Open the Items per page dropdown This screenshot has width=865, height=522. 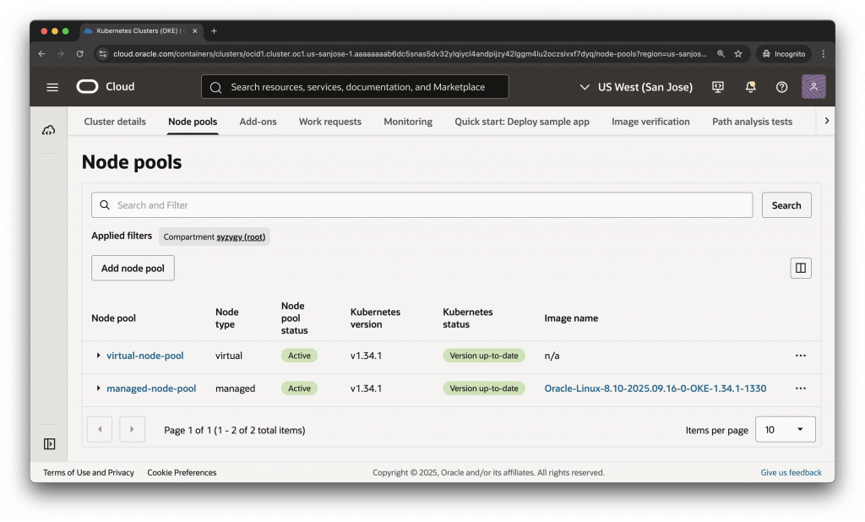click(x=785, y=429)
